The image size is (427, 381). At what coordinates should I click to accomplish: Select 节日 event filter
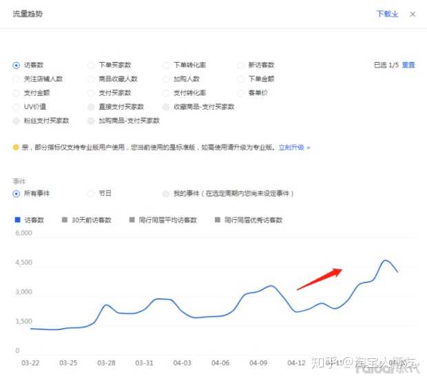(x=92, y=194)
